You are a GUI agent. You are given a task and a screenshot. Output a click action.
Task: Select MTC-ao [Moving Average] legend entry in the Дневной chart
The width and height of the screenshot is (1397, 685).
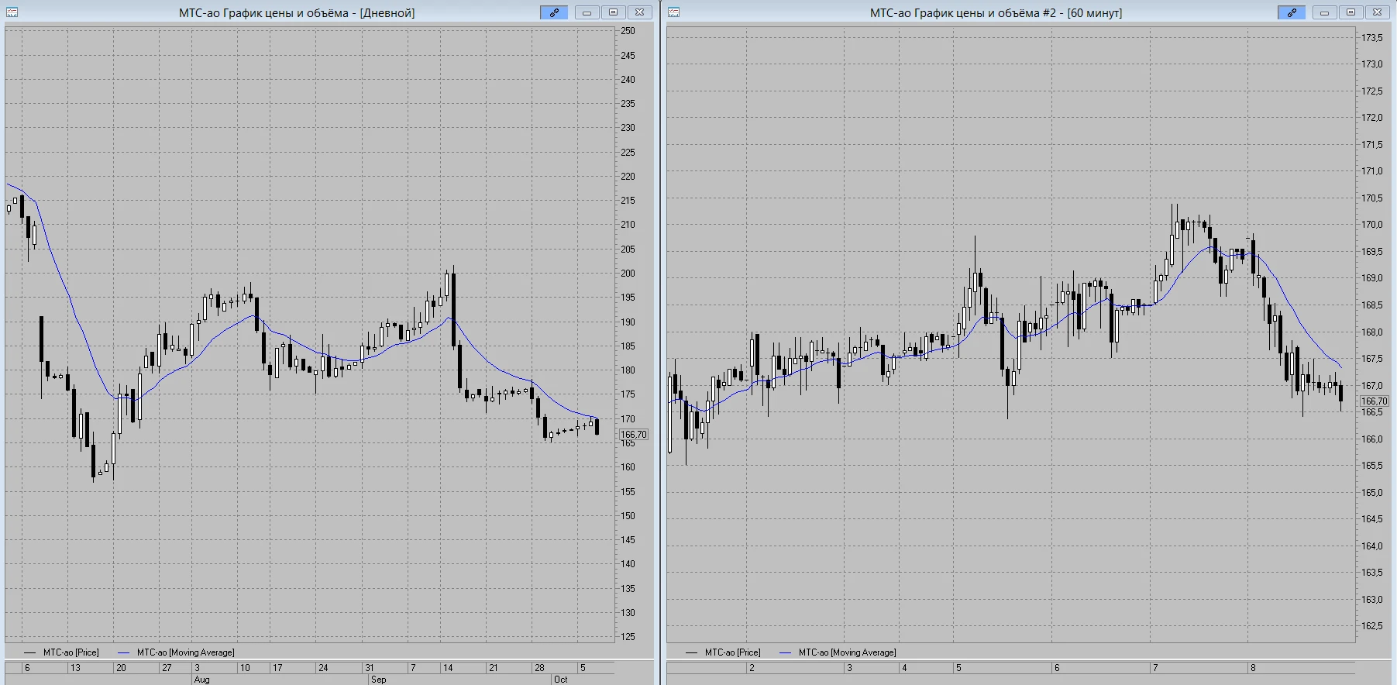[176, 652]
